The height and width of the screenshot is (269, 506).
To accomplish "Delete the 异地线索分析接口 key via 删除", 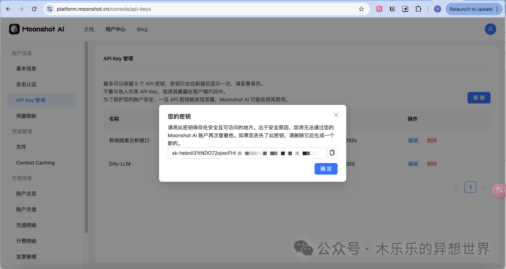I will point(432,140).
